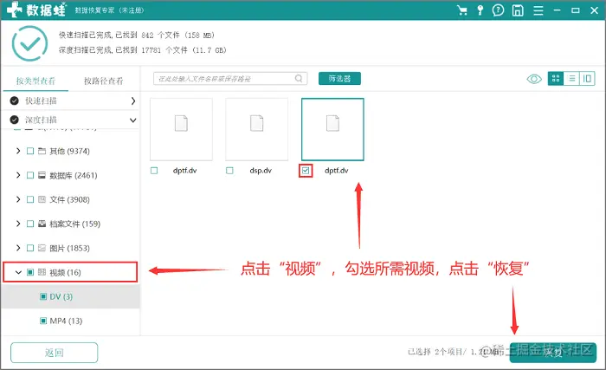606x370 pixels.
Task: Click the 筛选器 filter button
Action: click(339, 79)
